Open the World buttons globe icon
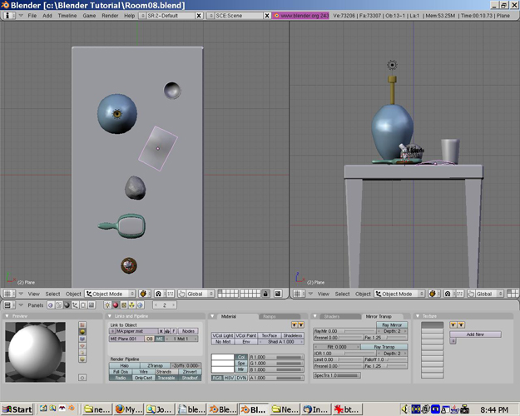This screenshot has width=520, height=416. [x=138, y=305]
